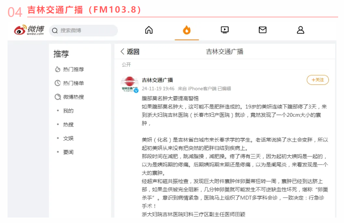Follow the account with +关注 button

click(x=318, y=80)
